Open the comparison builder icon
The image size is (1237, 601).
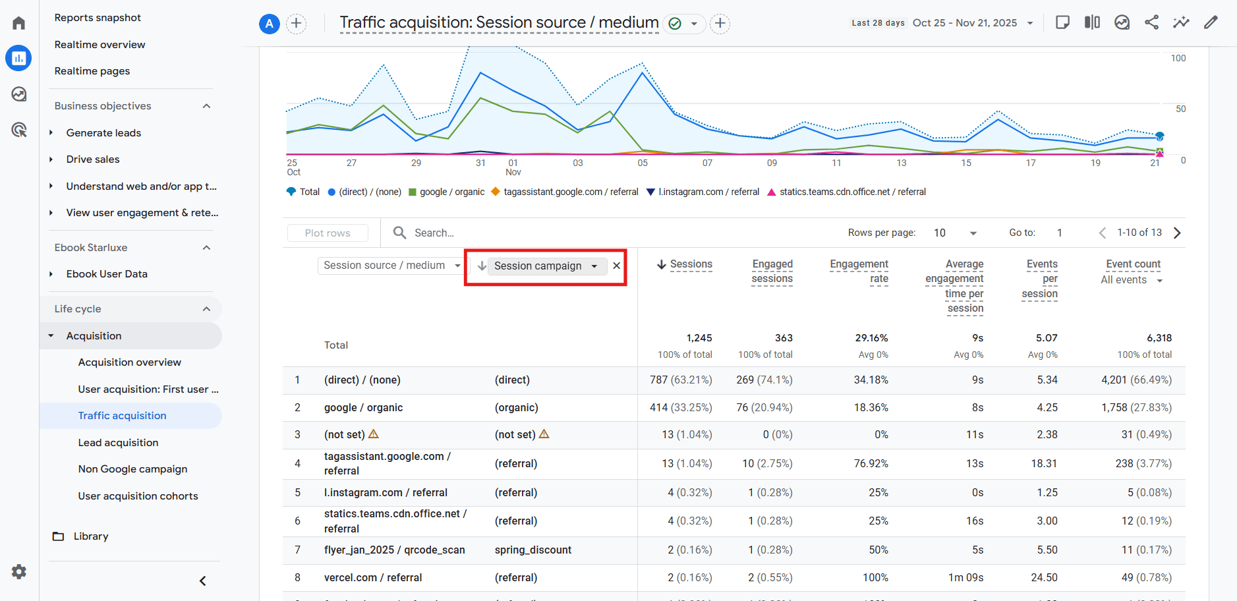[x=1092, y=22]
